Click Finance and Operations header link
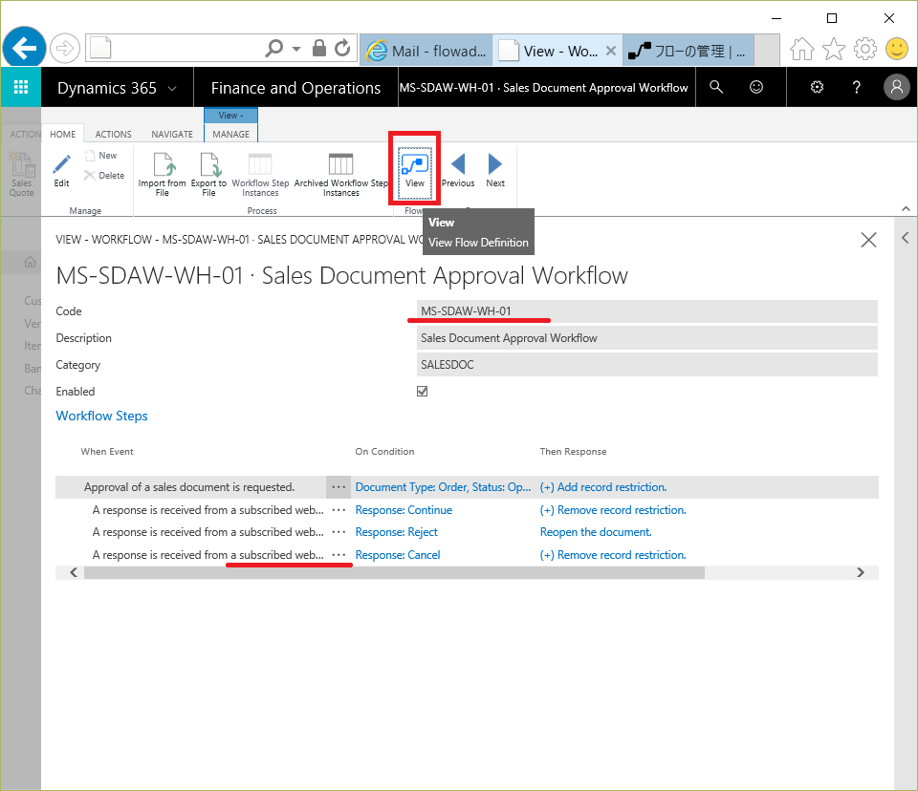Image resolution: width=918 pixels, height=791 pixels. (295, 88)
